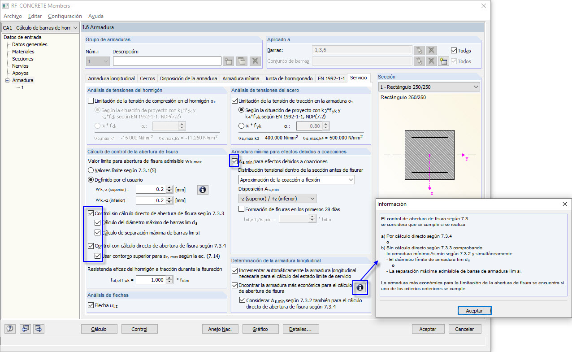Switch to Cercos tab
The image size is (572, 352).
(x=147, y=78)
